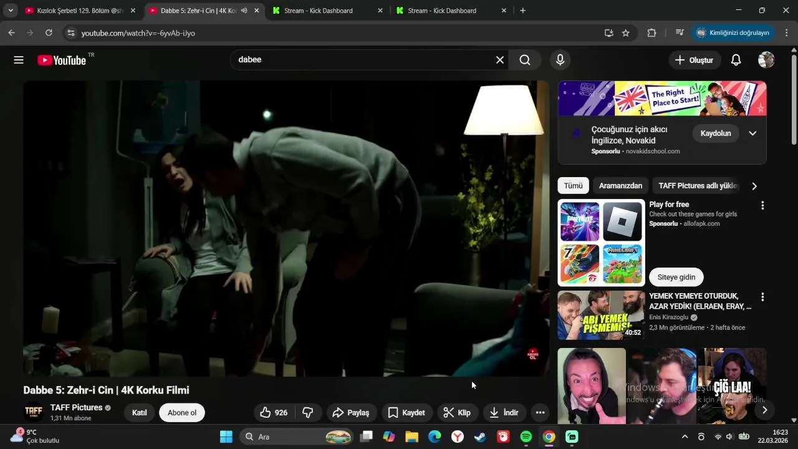Screen dimensions: 798x449
Task: Go to YouTube home via logo
Action: (61, 60)
